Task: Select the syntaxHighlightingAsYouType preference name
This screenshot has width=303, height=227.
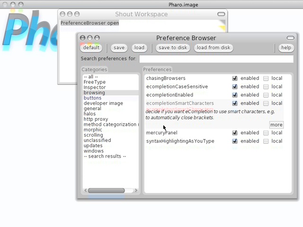Action: pyautogui.click(x=180, y=141)
